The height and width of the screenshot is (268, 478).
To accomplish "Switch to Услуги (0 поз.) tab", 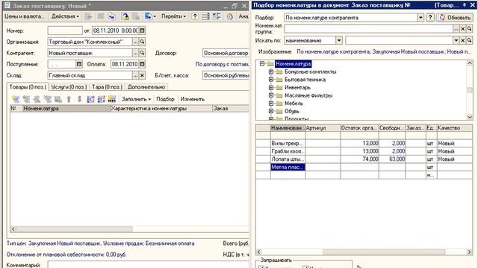I will coord(69,87).
